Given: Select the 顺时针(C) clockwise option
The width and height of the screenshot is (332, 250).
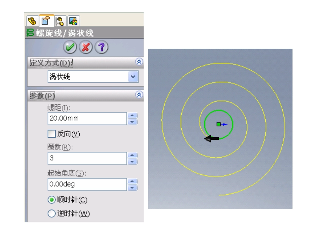Looking at the screenshot, I should (51, 200).
